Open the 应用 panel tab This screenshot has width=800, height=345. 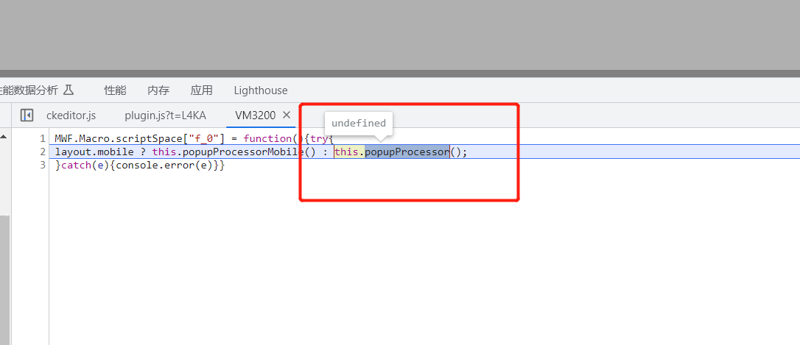point(202,90)
